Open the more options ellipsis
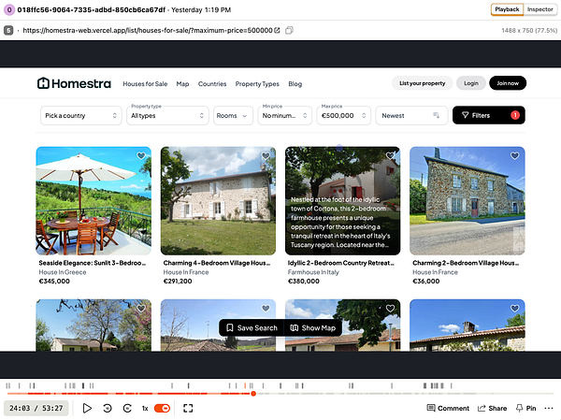Image resolution: width=561 pixels, height=420 pixels. 549,408
